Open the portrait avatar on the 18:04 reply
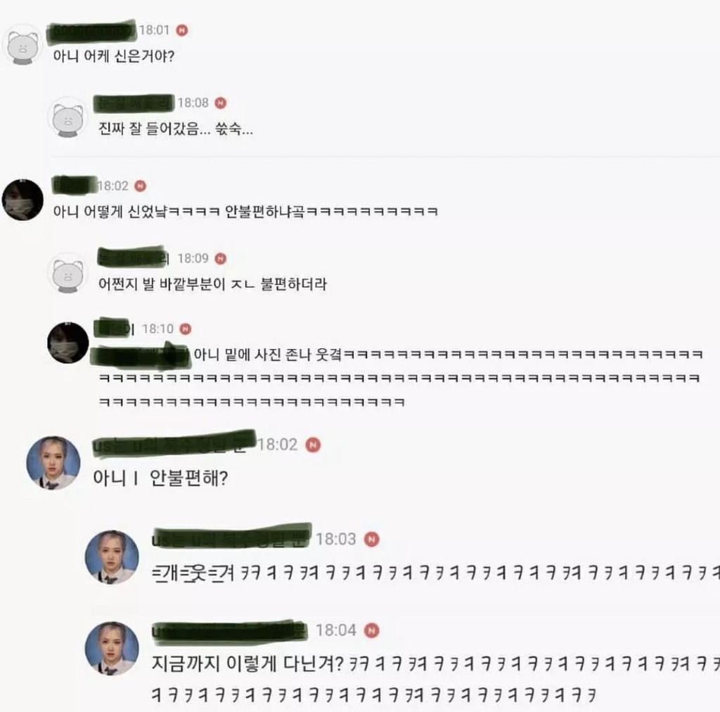The height and width of the screenshot is (712, 720). [x=112, y=648]
